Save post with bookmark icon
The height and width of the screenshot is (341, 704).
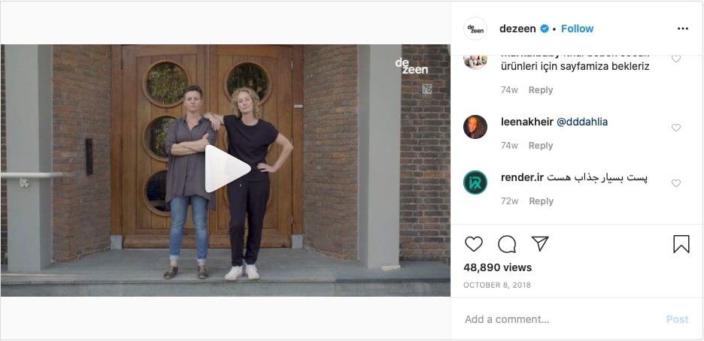tap(681, 244)
